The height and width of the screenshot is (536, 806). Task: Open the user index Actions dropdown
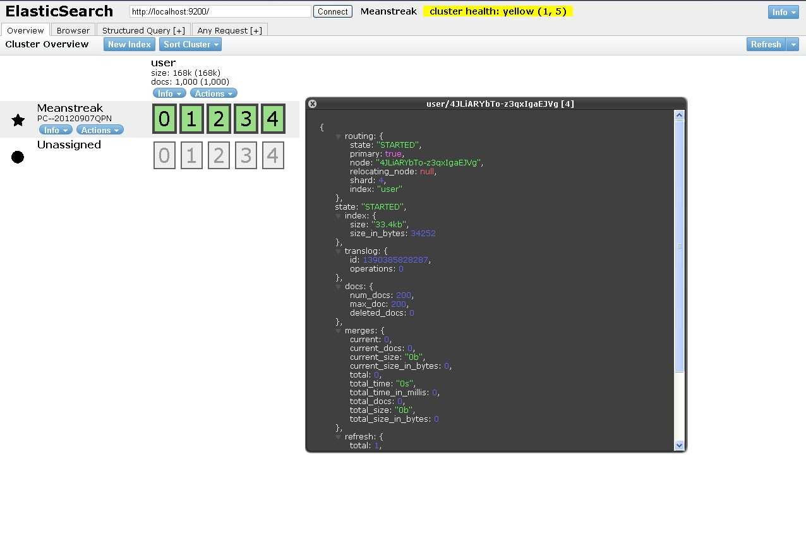(214, 93)
